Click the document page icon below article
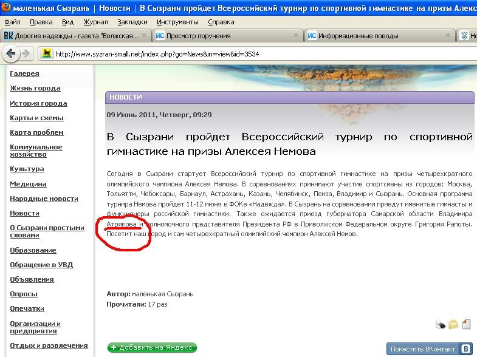Image resolution: width=477 pixels, height=357 pixels. (466, 324)
